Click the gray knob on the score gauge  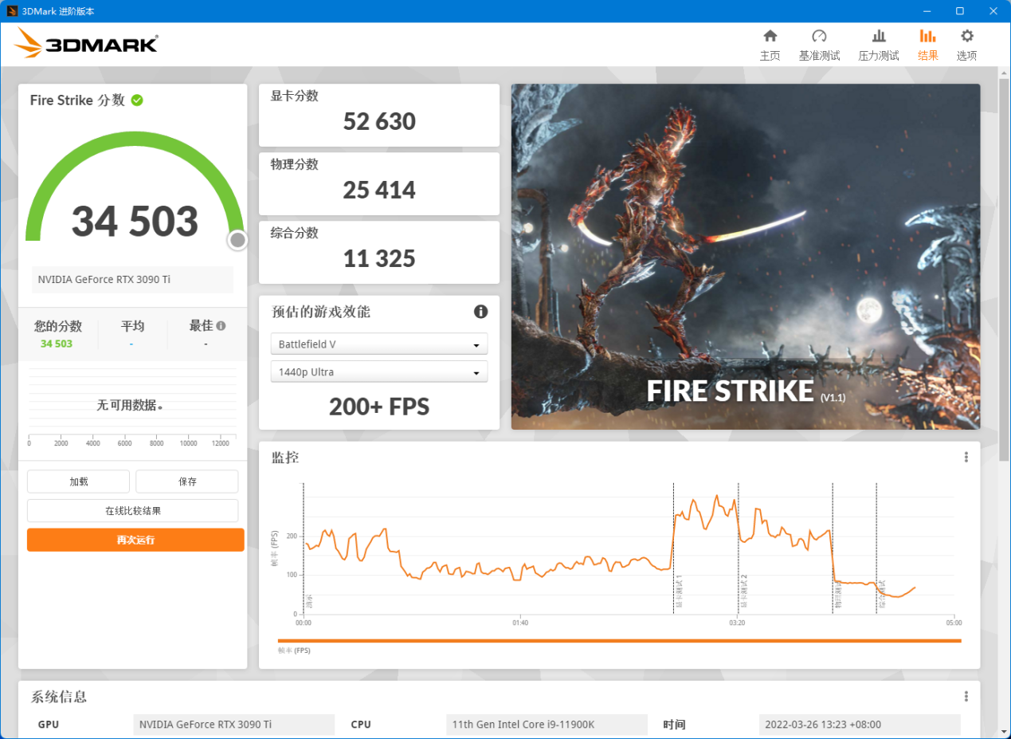coord(237,240)
